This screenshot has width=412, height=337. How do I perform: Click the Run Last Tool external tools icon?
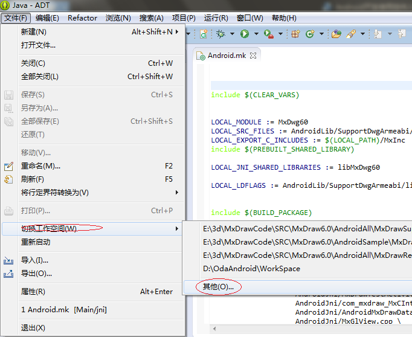point(268,34)
